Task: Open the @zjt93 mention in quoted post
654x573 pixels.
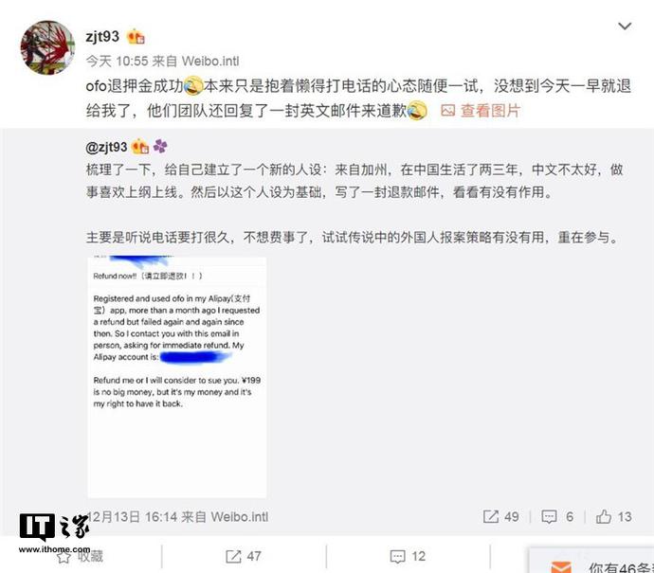Action: coord(106,147)
